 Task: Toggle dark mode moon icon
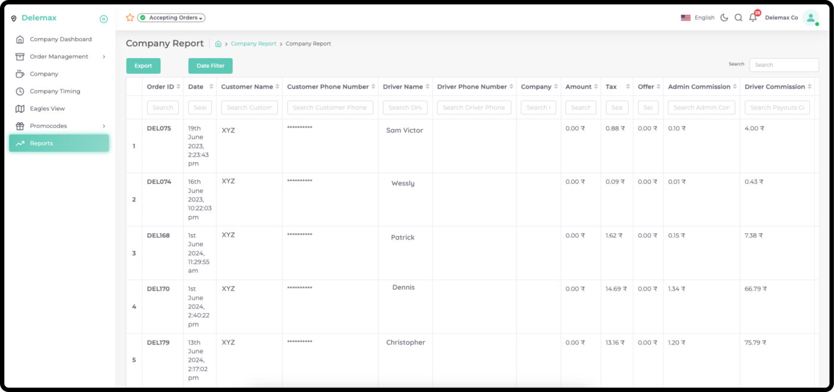click(724, 18)
